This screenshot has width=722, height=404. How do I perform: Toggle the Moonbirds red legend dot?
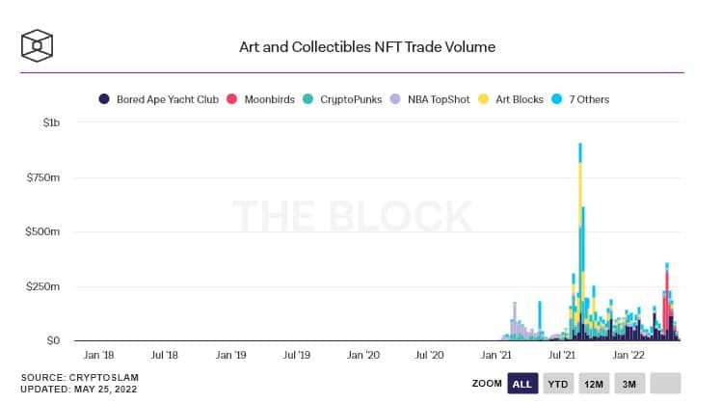[231, 99]
